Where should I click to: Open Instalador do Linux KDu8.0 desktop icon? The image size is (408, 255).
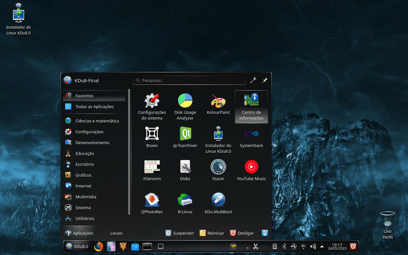click(18, 19)
